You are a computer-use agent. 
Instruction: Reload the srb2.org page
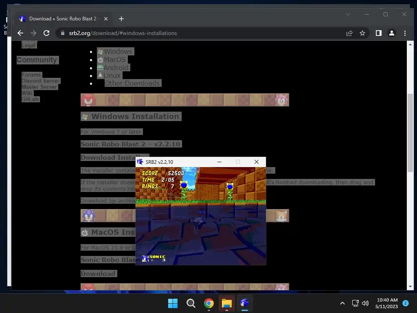46,33
